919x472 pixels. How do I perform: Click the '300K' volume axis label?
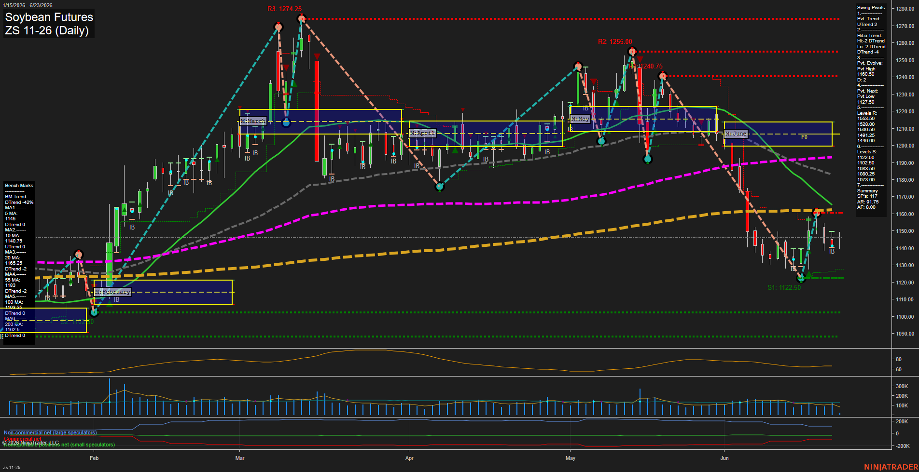(x=902, y=387)
